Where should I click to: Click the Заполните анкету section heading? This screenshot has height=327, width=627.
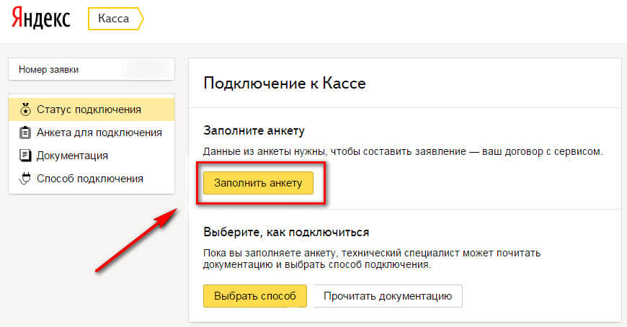[x=254, y=130]
